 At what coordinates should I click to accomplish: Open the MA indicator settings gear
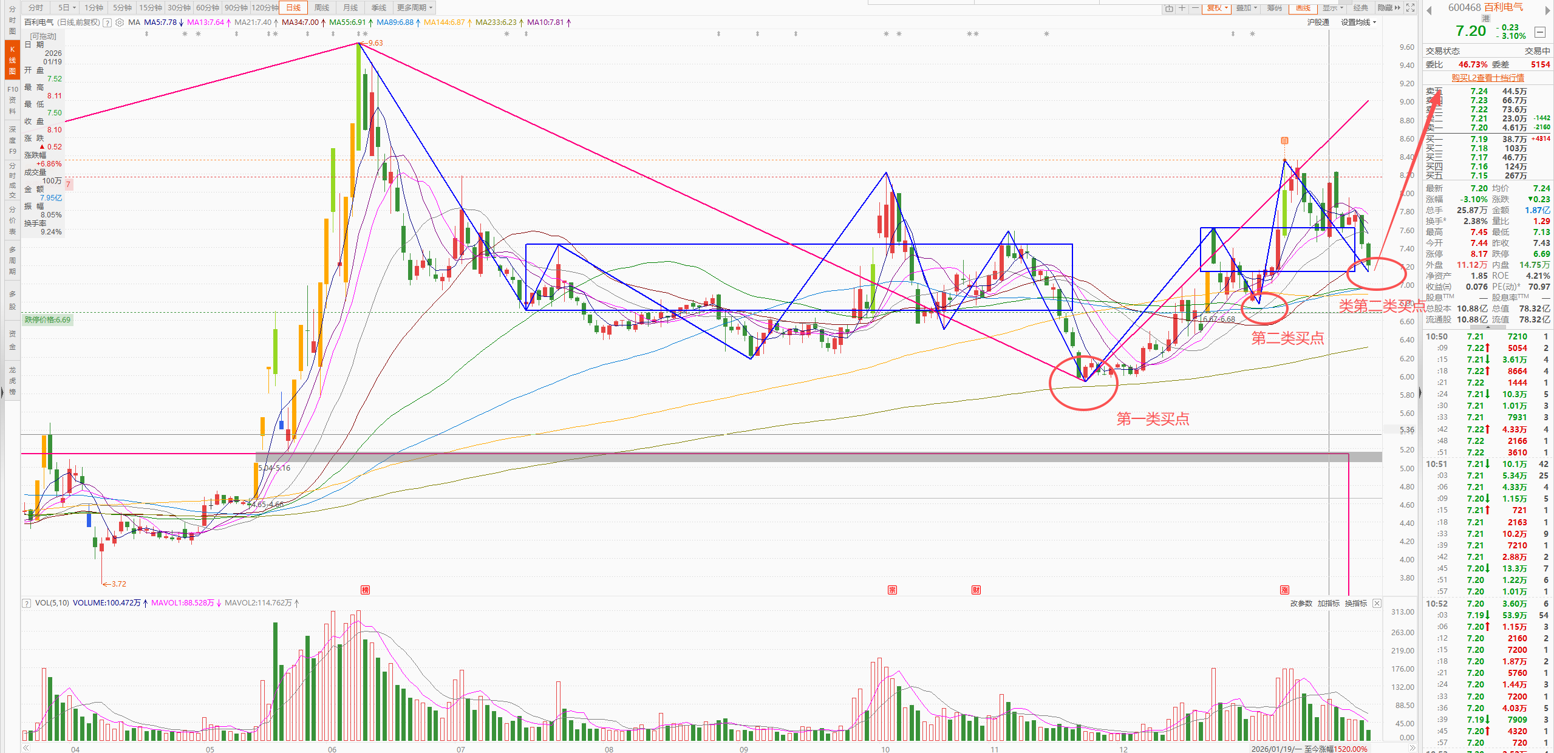tap(120, 22)
